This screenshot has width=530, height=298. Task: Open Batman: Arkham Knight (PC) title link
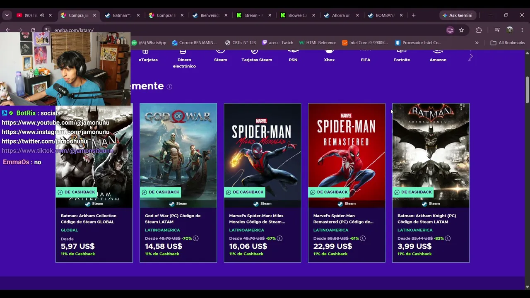(426, 219)
